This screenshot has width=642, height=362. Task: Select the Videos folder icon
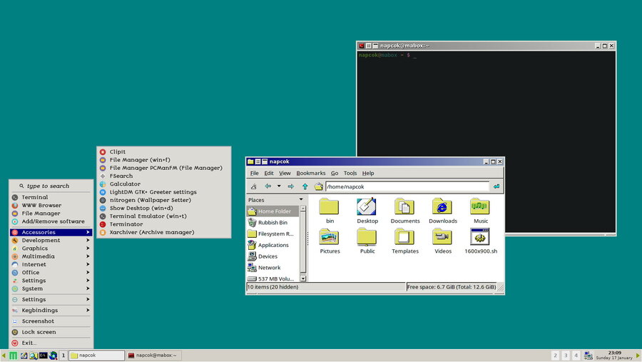[x=442, y=237]
